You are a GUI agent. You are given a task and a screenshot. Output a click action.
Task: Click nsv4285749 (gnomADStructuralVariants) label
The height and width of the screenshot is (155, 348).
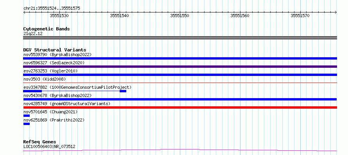67,104
